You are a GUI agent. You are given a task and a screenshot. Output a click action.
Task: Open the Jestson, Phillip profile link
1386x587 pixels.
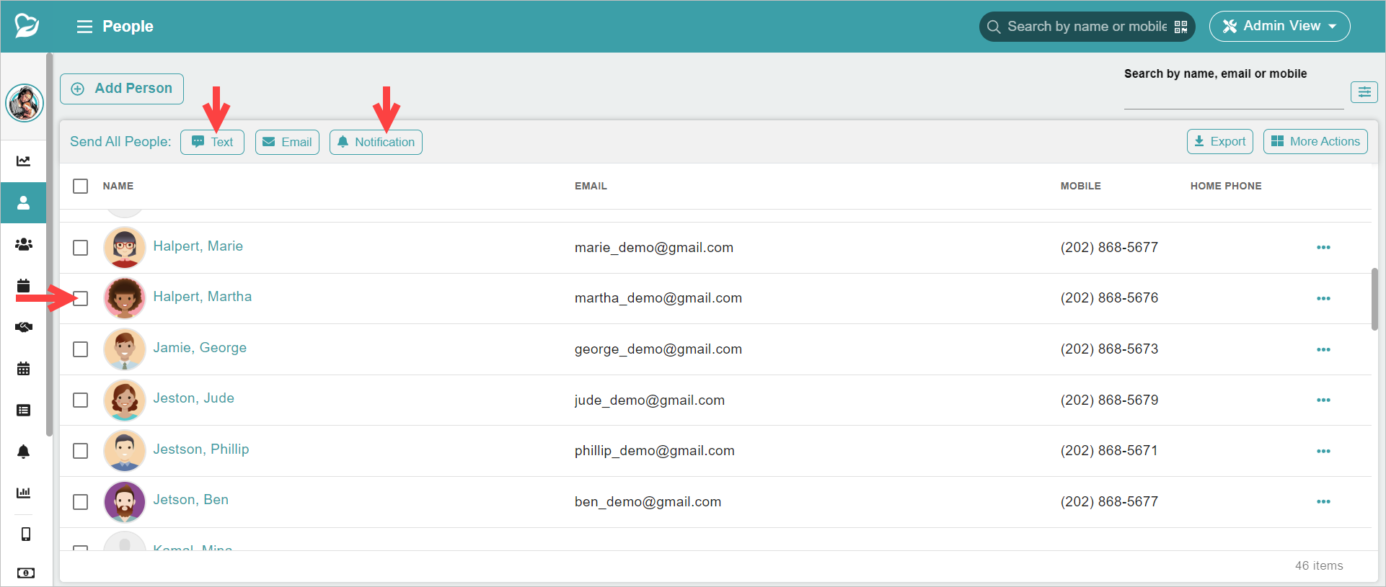200,449
